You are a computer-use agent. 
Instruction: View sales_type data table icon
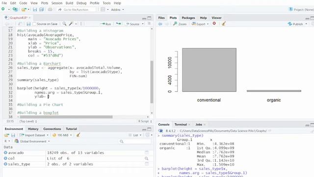(x=147, y=164)
